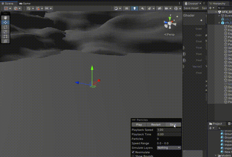
Task: Click the Playback Speed 1.00 field
Action: coord(169,130)
